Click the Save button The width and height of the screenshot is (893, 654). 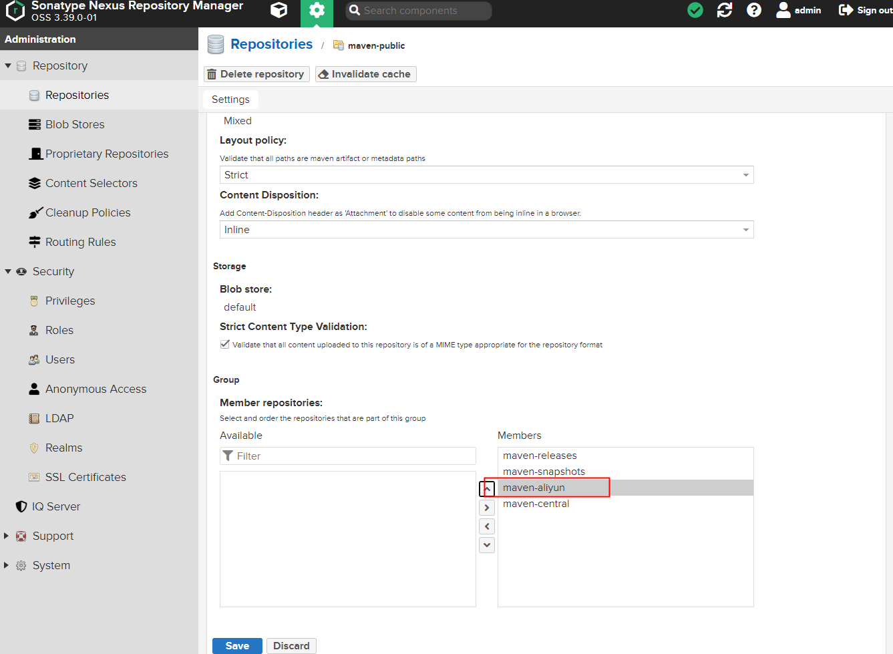click(237, 646)
